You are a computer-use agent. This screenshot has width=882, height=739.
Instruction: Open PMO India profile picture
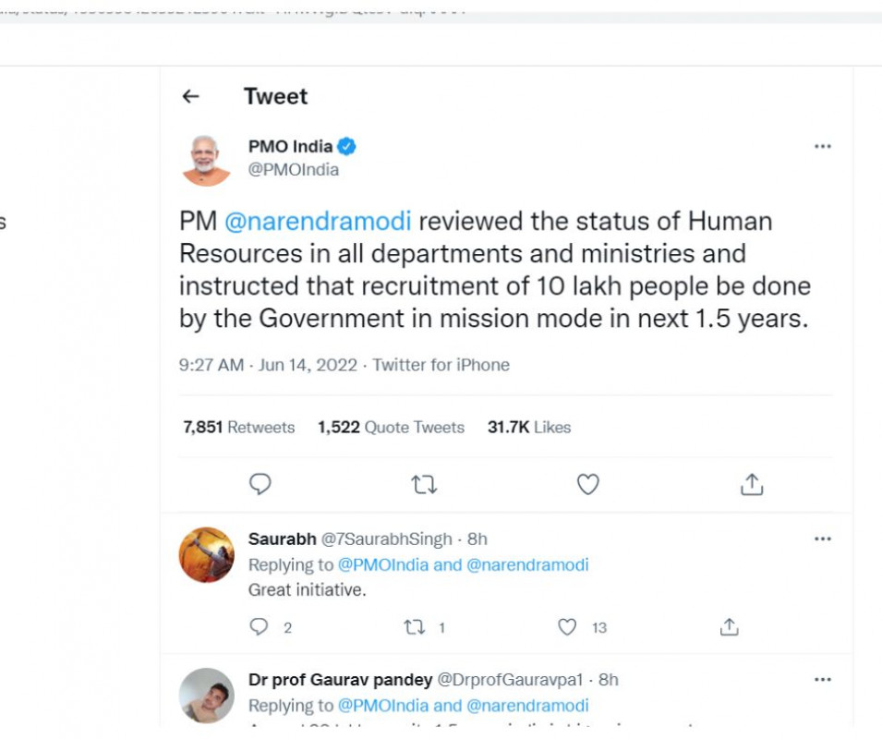click(206, 159)
